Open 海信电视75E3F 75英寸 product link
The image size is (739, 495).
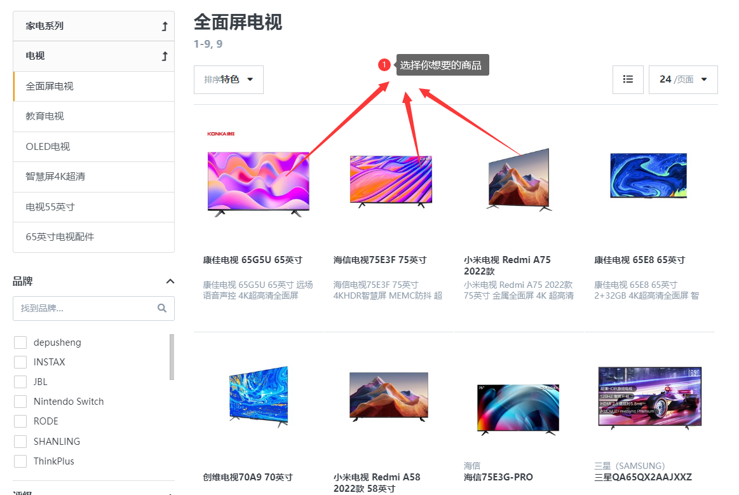(x=380, y=260)
